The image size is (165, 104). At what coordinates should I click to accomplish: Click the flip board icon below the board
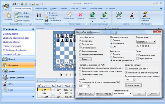54,69
